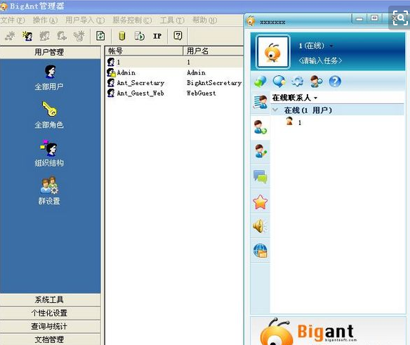Screen dimensions: 410x345
Task: Click the toolbar document icon with green play arrow
Action: pyautogui.click(x=140, y=36)
